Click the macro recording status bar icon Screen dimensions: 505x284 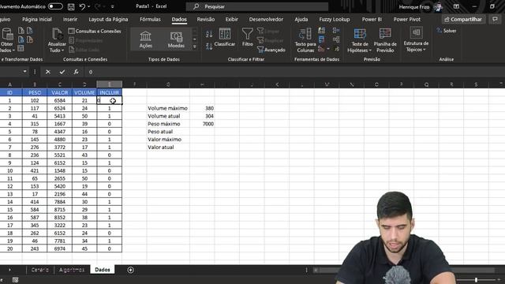(x=15, y=280)
